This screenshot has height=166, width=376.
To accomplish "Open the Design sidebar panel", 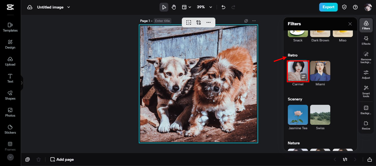I will [x=10, y=44].
